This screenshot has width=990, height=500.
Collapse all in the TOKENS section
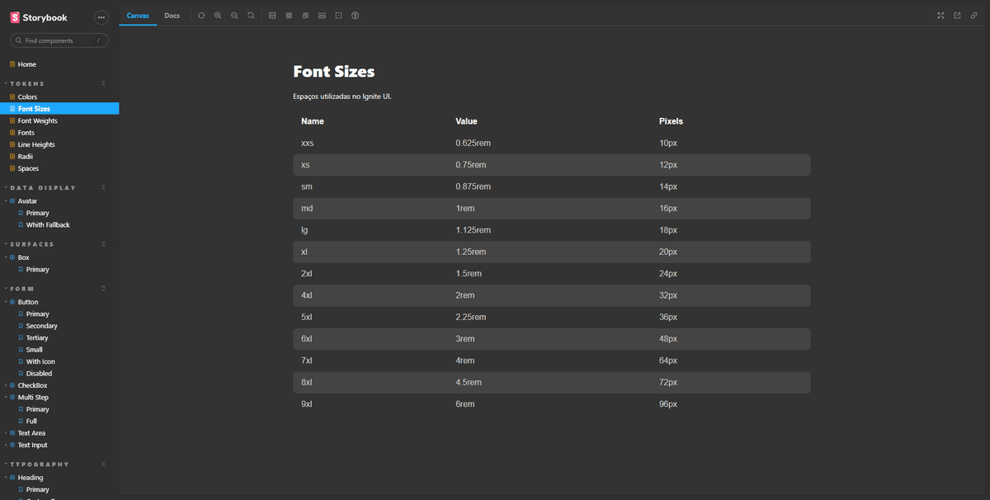(103, 84)
